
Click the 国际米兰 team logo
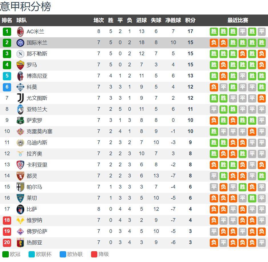[20, 42]
